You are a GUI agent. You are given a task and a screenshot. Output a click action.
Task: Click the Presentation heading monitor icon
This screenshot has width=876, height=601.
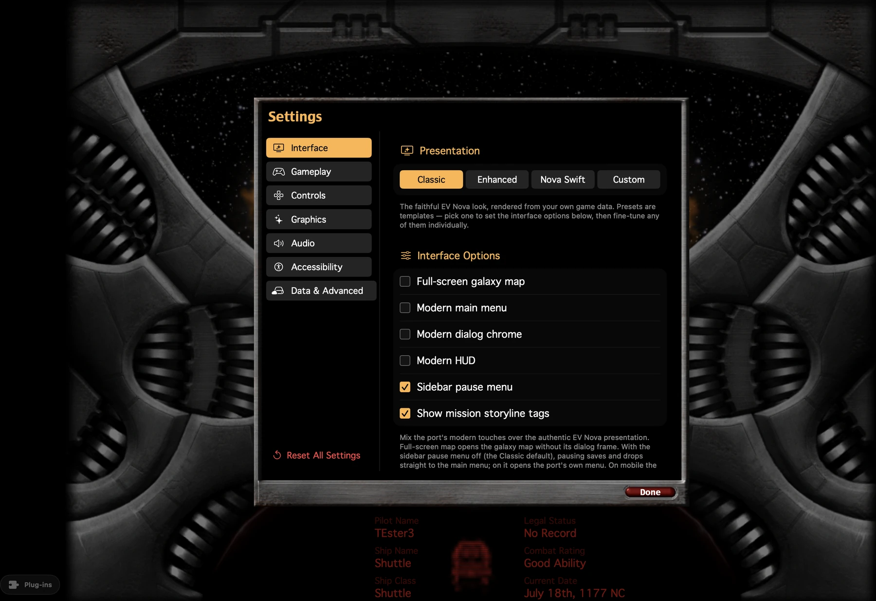tap(407, 151)
